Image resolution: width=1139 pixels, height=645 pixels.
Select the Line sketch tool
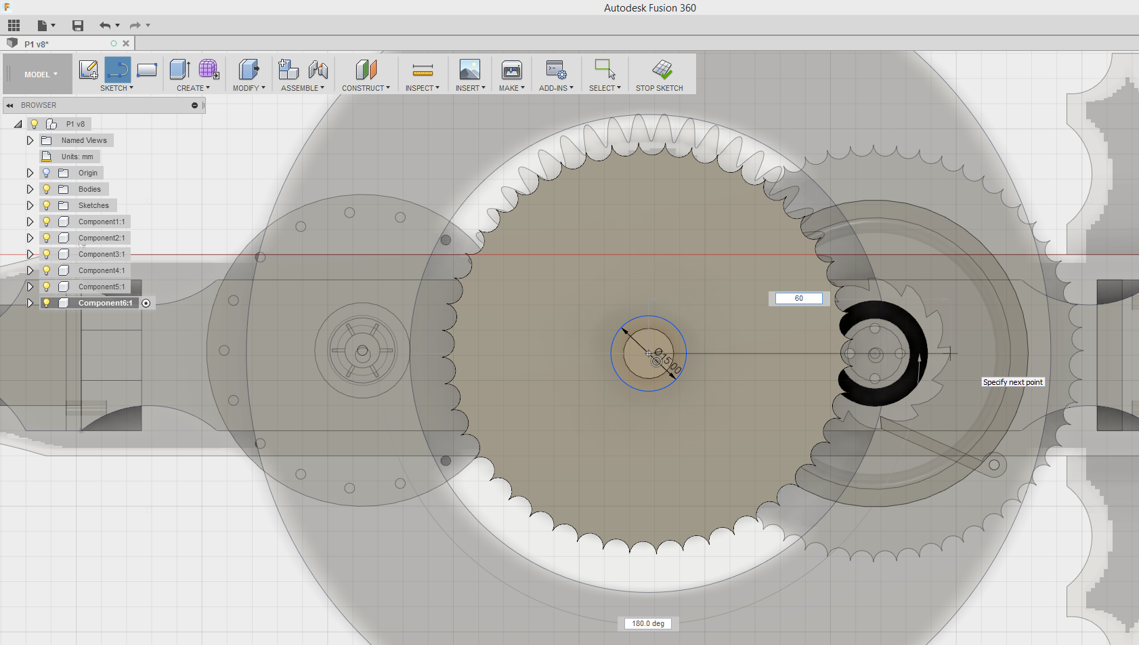coord(118,69)
